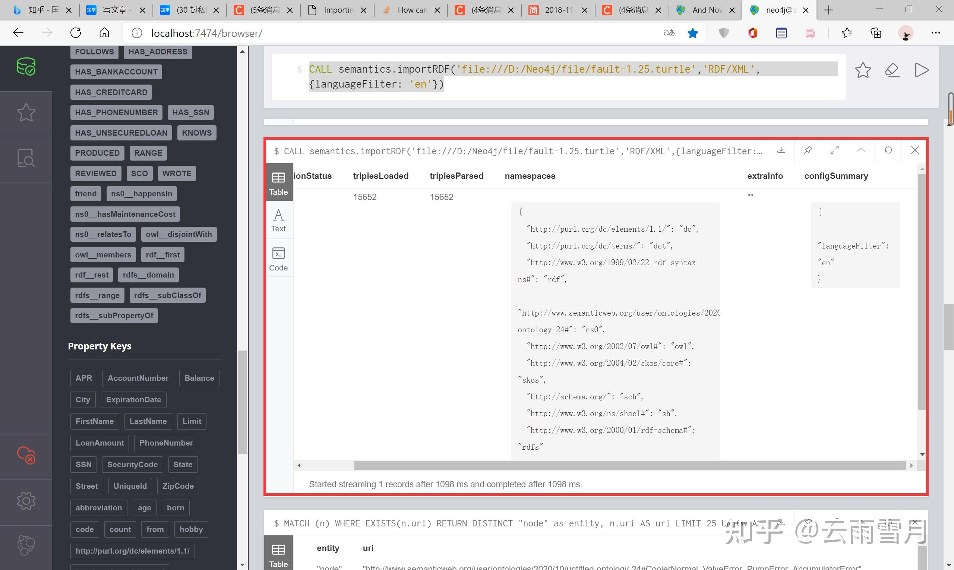Open the Documents search sidebar icon
The image size is (954, 570).
pyautogui.click(x=26, y=158)
